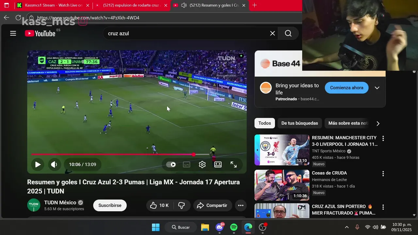Toggle subtitles in the video player
Image resolution: width=418 pixels, height=235 pixels.
point(186,164)
